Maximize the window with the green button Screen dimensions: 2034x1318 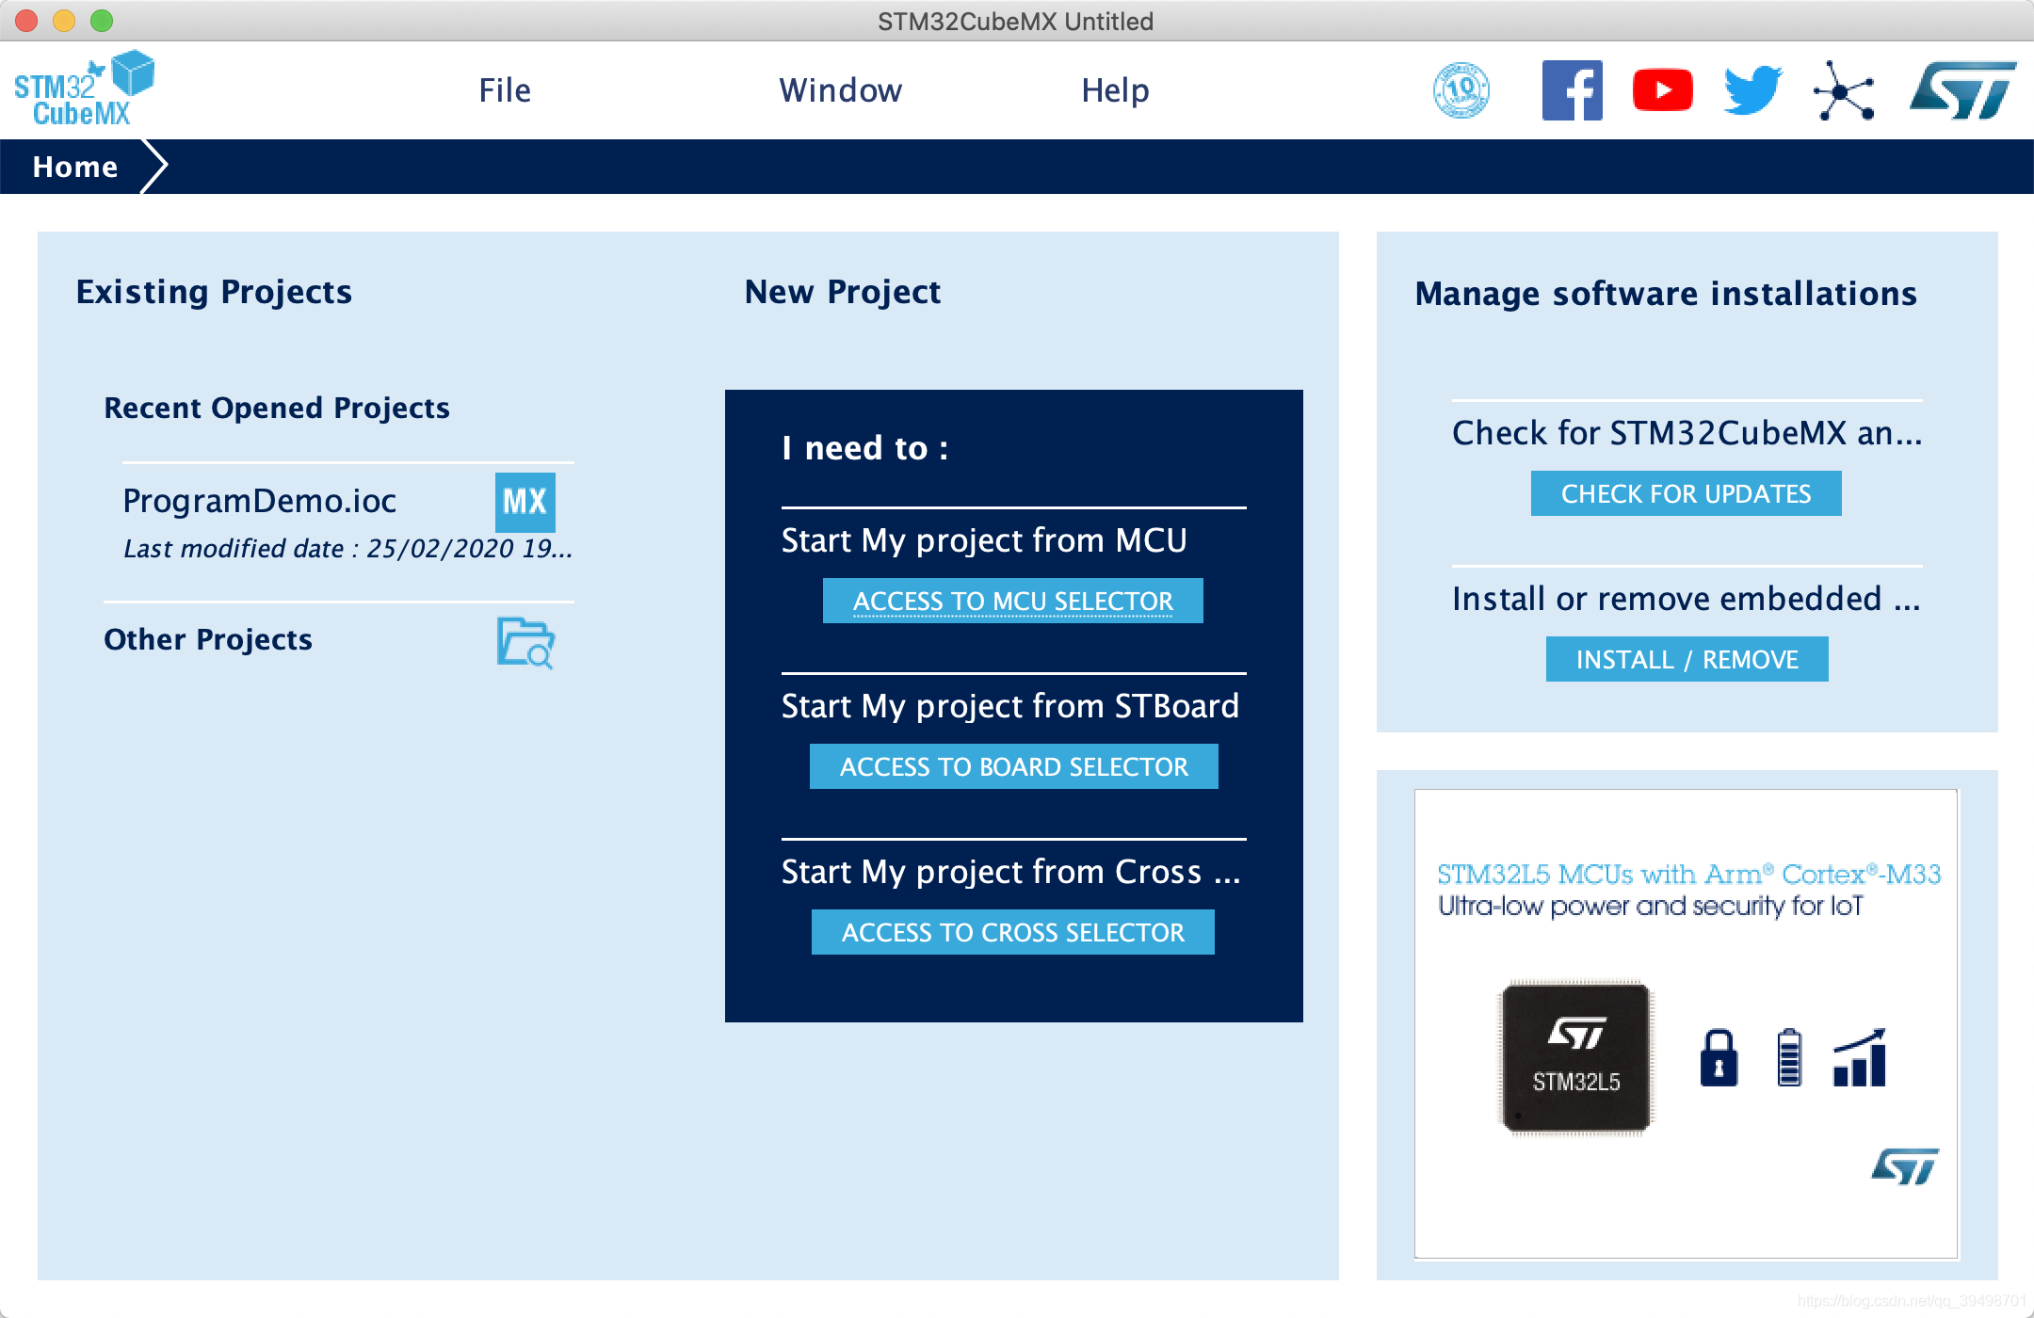point(102,21)
